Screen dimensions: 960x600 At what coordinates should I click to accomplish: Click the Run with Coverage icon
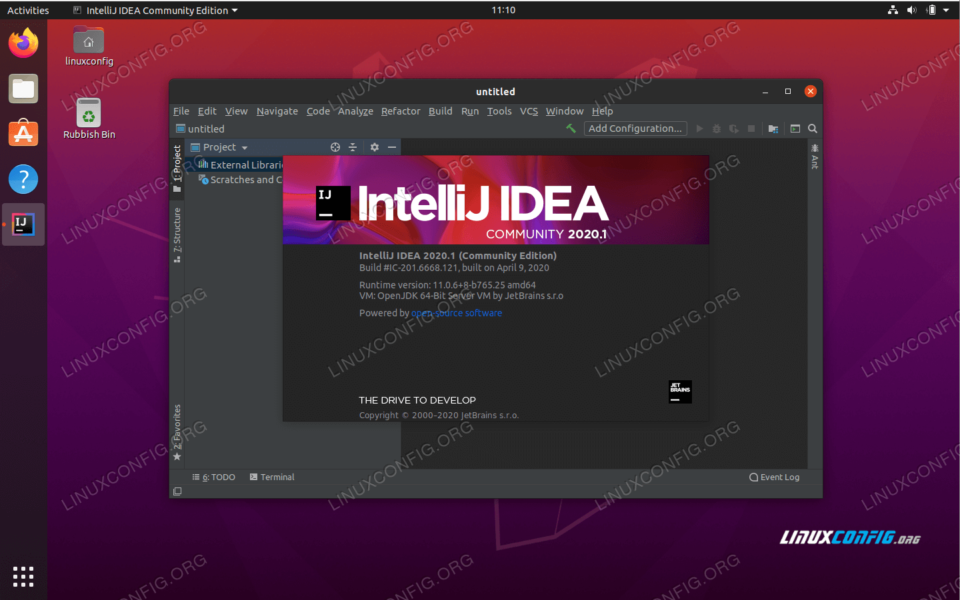(734, 129)
